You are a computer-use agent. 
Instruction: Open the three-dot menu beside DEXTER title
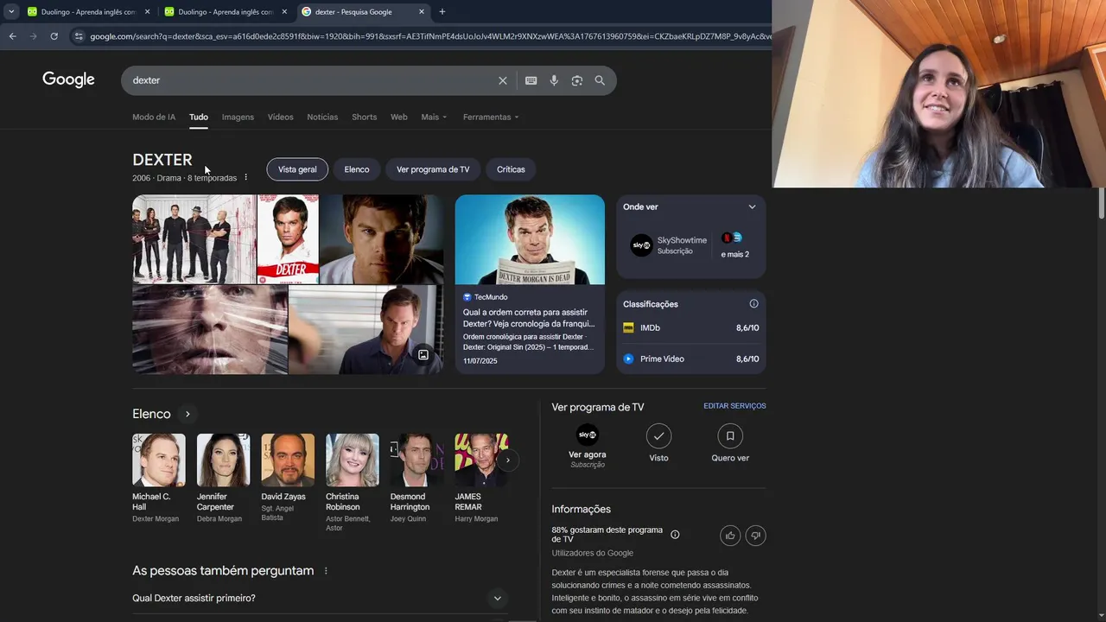[x=245, y=177]
